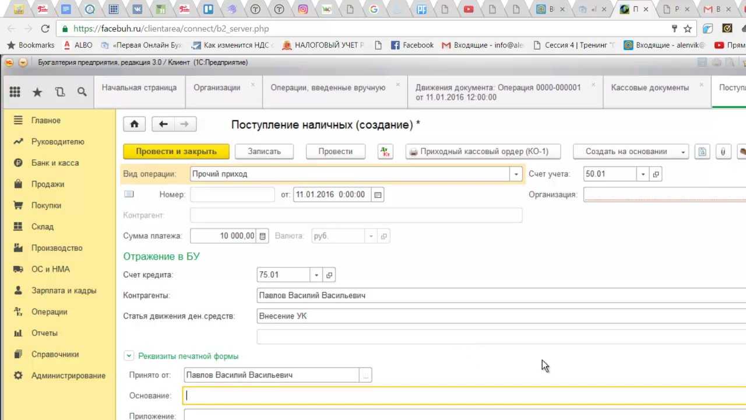Viewport: 746px width, 420px height.
Task: Open the History icon in 1C toolbar
Action: [x=59, y=92]
